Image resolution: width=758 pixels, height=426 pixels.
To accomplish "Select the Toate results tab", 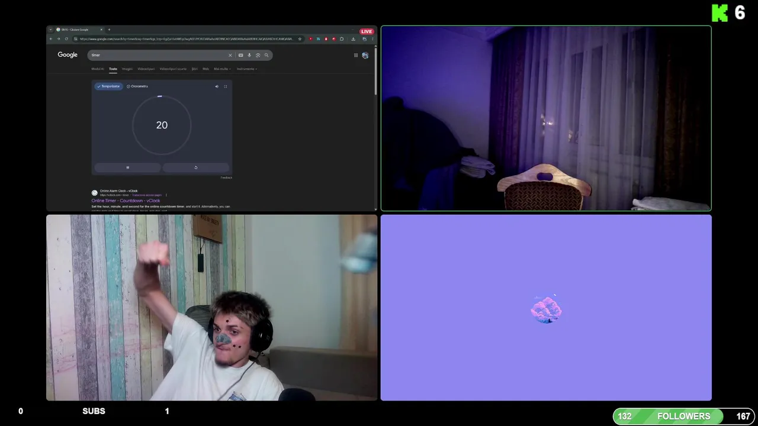I will click(x=113, y=69).
